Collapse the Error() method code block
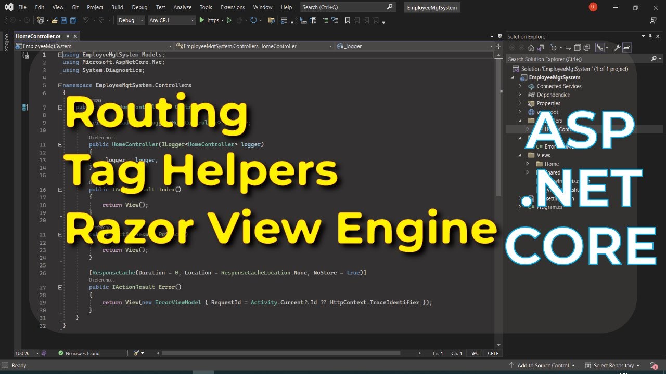The width and height of the screenshot is (666, 374). click(x=61, y=287)
